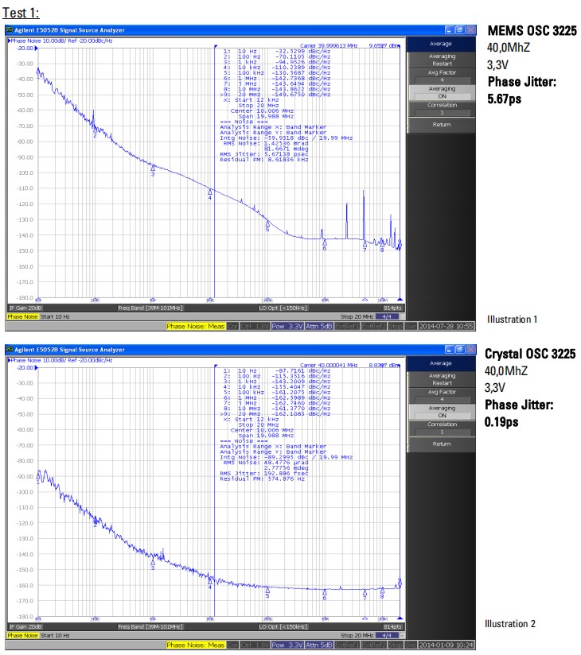Select Average menu header in bottom window
Screen dimensions: 581x655
pos(442,363)
